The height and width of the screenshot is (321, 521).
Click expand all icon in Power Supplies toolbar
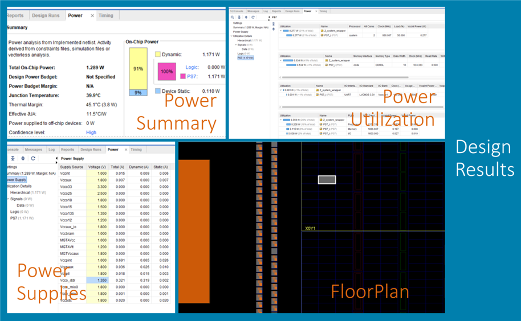(23, 158)
